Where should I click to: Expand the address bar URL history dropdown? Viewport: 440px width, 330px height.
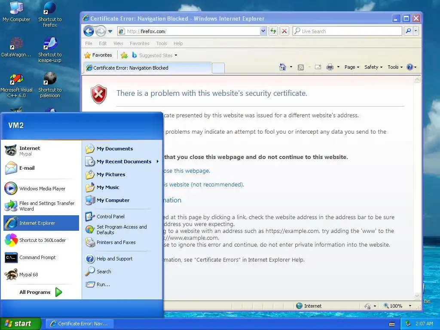click(x=263, y=31)
